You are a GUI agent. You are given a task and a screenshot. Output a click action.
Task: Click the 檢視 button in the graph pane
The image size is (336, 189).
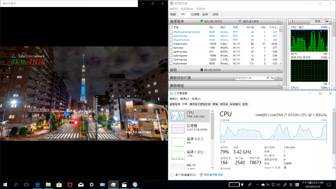point(318,21)
